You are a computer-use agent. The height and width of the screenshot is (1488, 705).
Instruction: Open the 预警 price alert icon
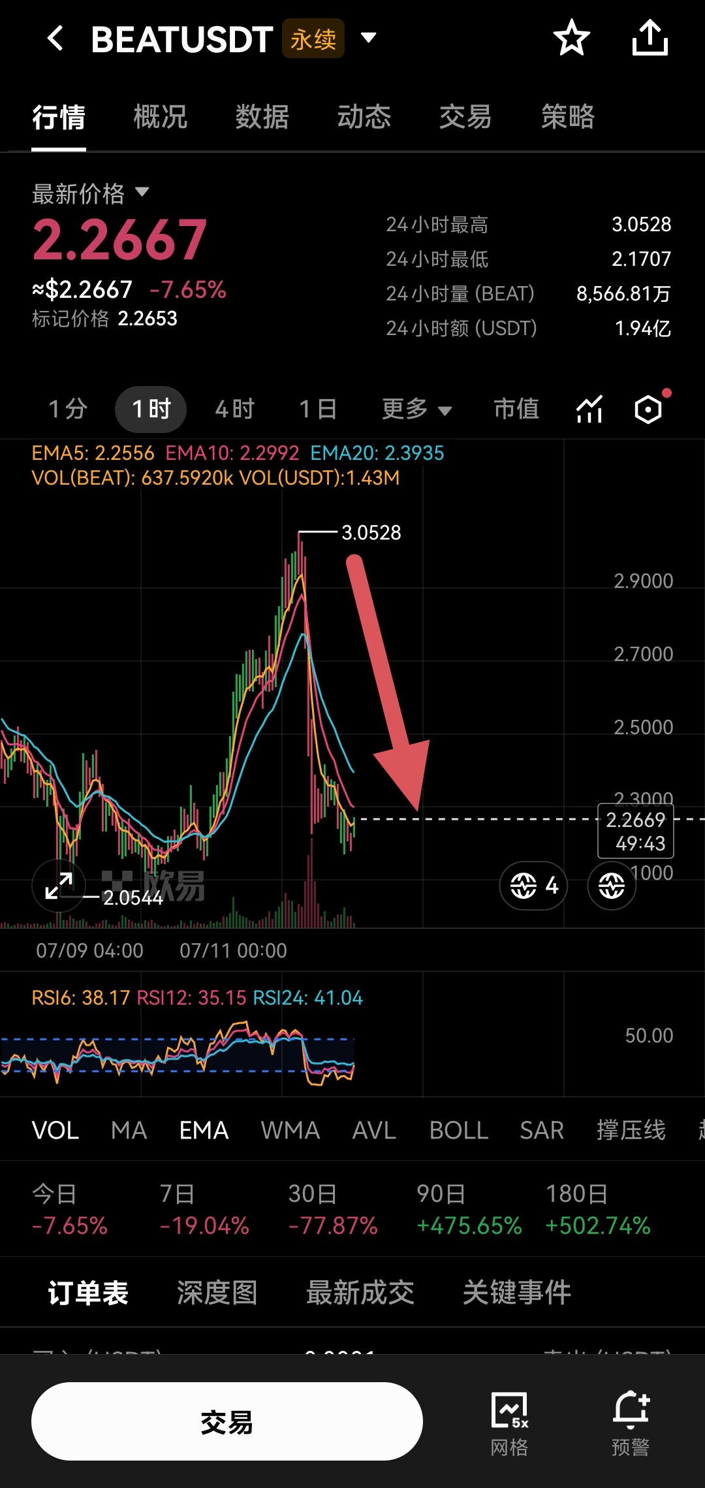(x=631, y=1424)
